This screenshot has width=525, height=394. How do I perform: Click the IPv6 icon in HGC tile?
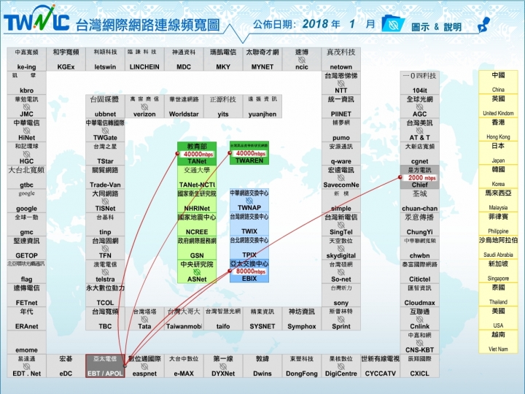point(26,154)
